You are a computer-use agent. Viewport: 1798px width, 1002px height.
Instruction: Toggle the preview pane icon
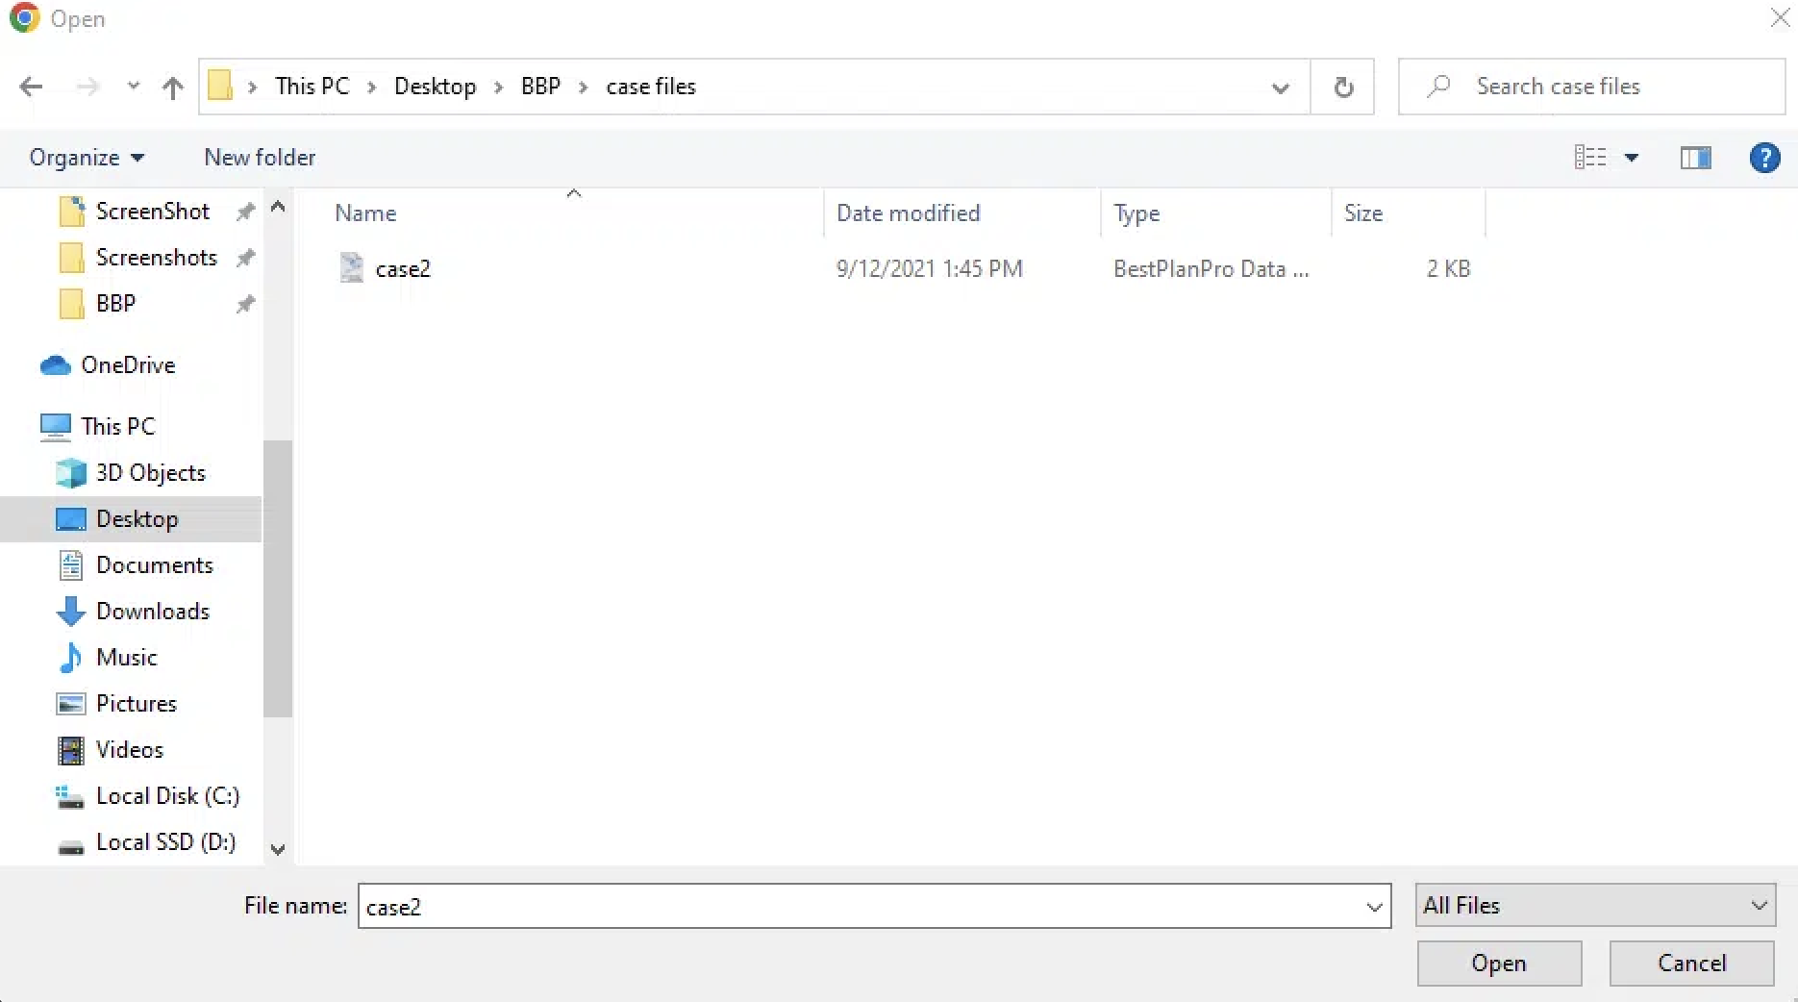1695,158
